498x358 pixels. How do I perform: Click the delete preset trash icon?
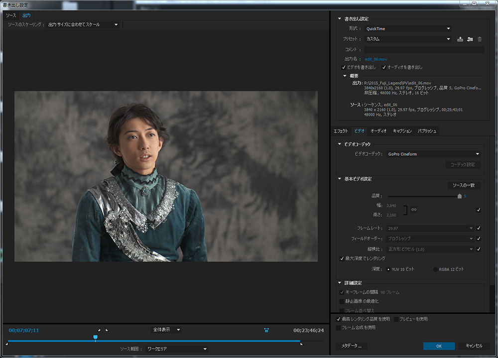click(480, 39)
